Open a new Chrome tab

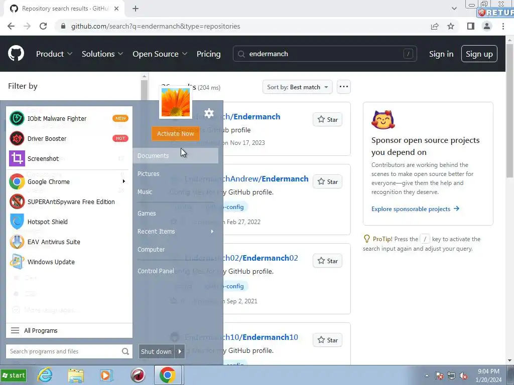[x=136, y=9]
